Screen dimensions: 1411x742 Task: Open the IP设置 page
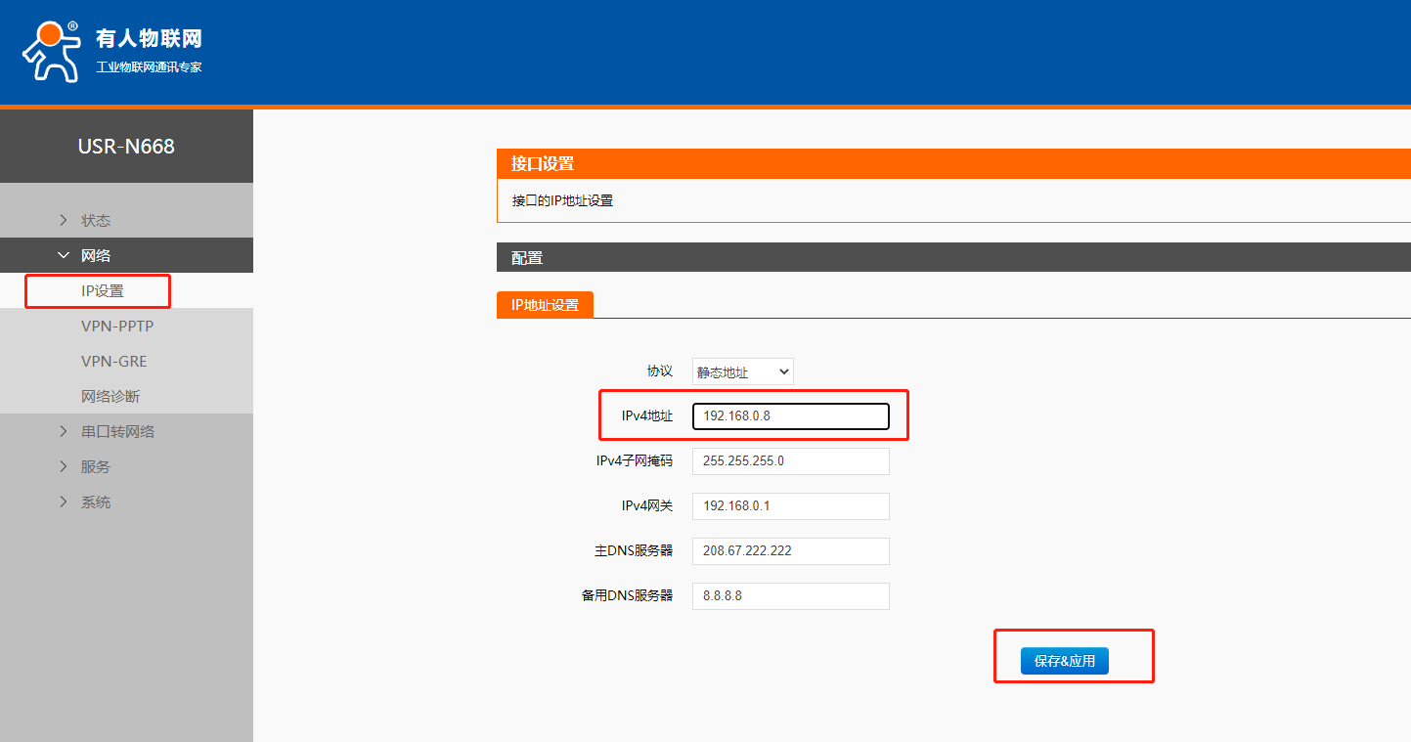[x=103, y=291]
